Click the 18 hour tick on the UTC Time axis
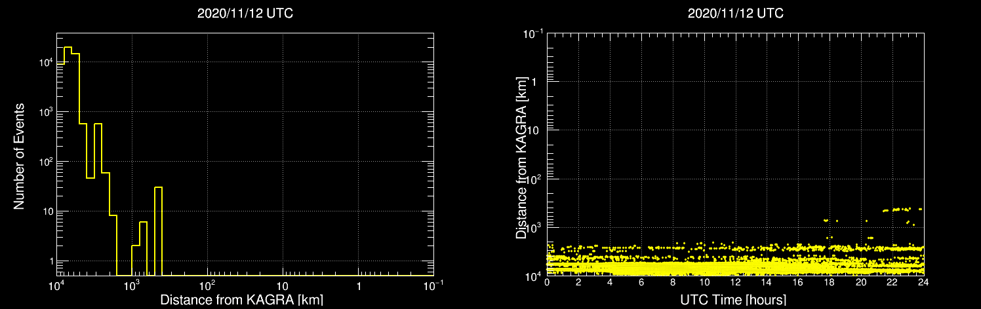 pyautogui.click(x=829, y=283)
